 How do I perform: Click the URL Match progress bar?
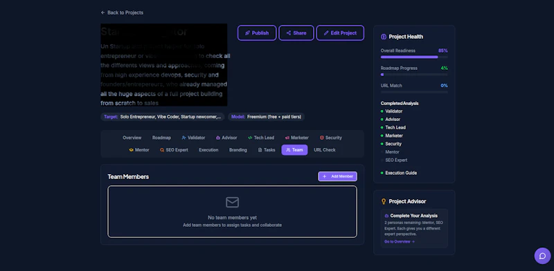click(414, 92)
